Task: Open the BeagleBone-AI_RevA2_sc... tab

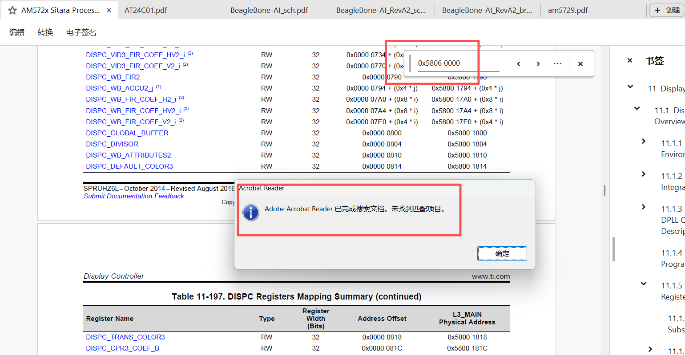Action: [381, 10]
